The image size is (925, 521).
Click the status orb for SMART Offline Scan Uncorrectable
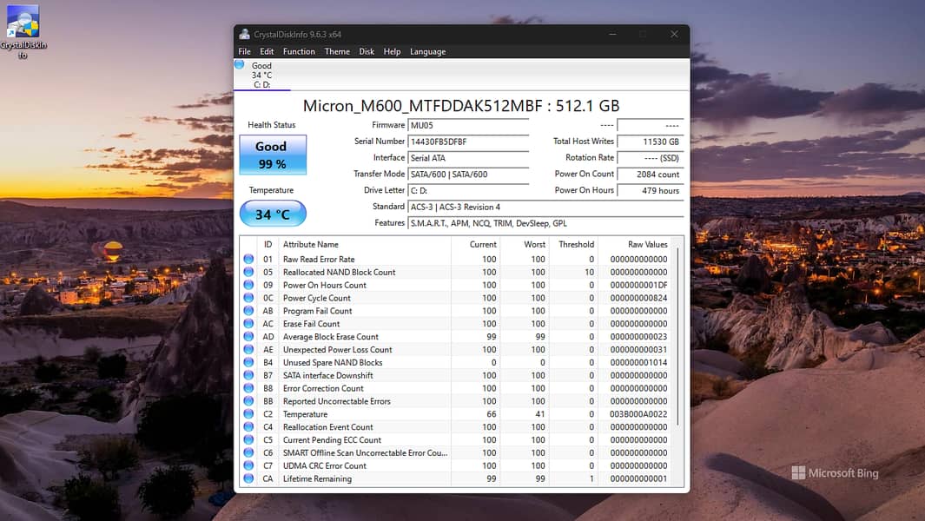(248, 453)
